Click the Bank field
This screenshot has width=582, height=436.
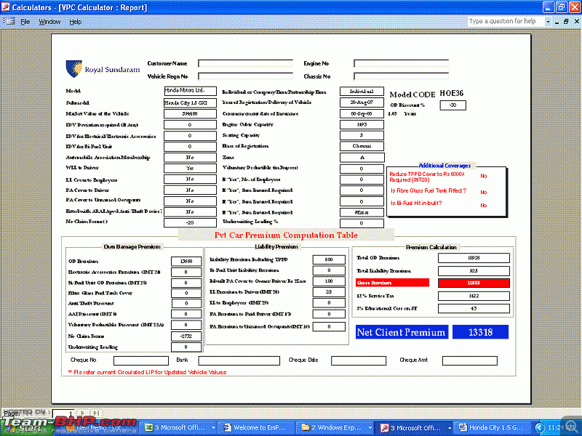pyautogui.click(x=239, y=360)
